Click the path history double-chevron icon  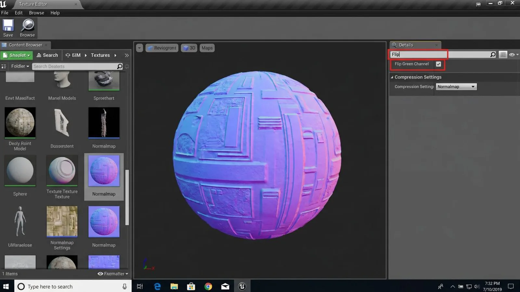pyautogui.click(x=127, y=55)
